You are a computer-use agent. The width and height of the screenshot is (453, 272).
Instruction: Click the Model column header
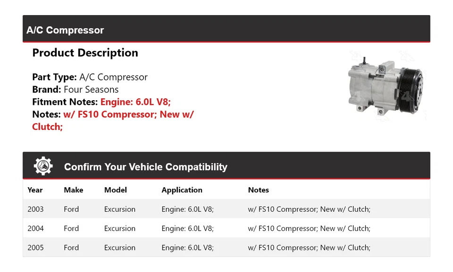point(116,190)
